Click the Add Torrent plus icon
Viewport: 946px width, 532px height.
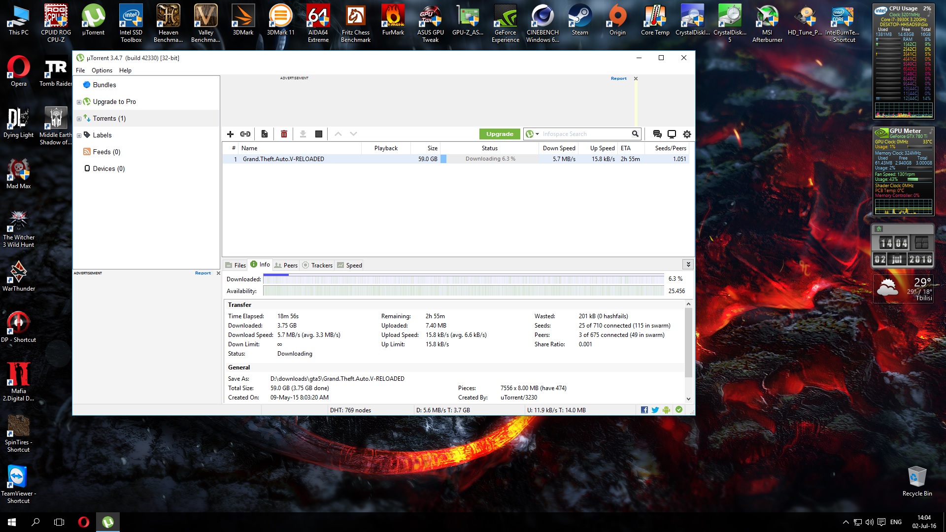click(x=230, y=134)
